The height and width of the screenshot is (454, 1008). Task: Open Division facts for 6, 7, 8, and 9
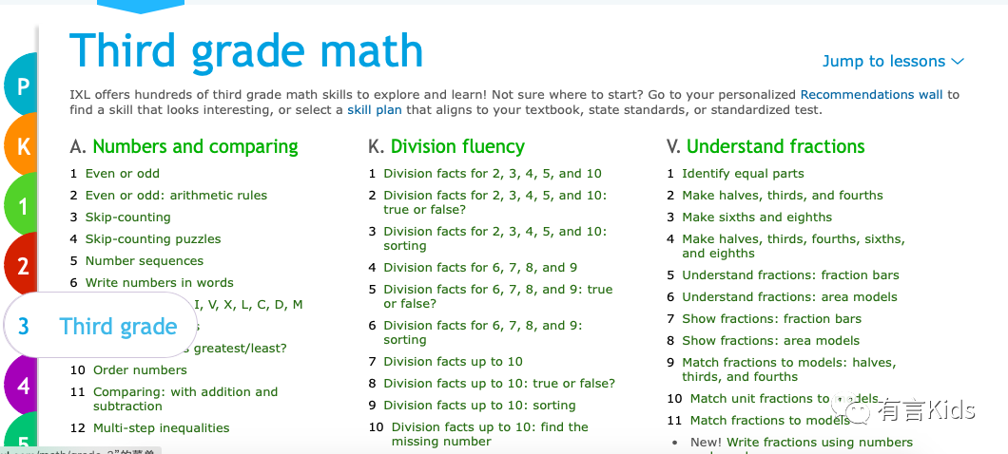tap(480, 267)
